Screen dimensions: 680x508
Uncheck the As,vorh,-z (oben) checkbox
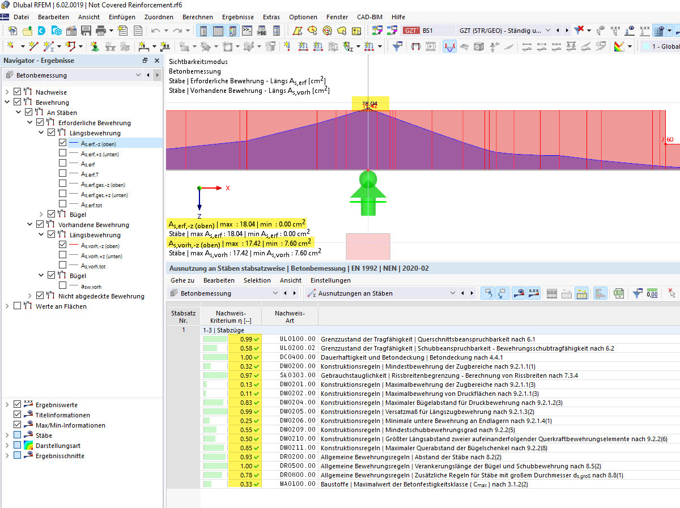coord(62,245)
